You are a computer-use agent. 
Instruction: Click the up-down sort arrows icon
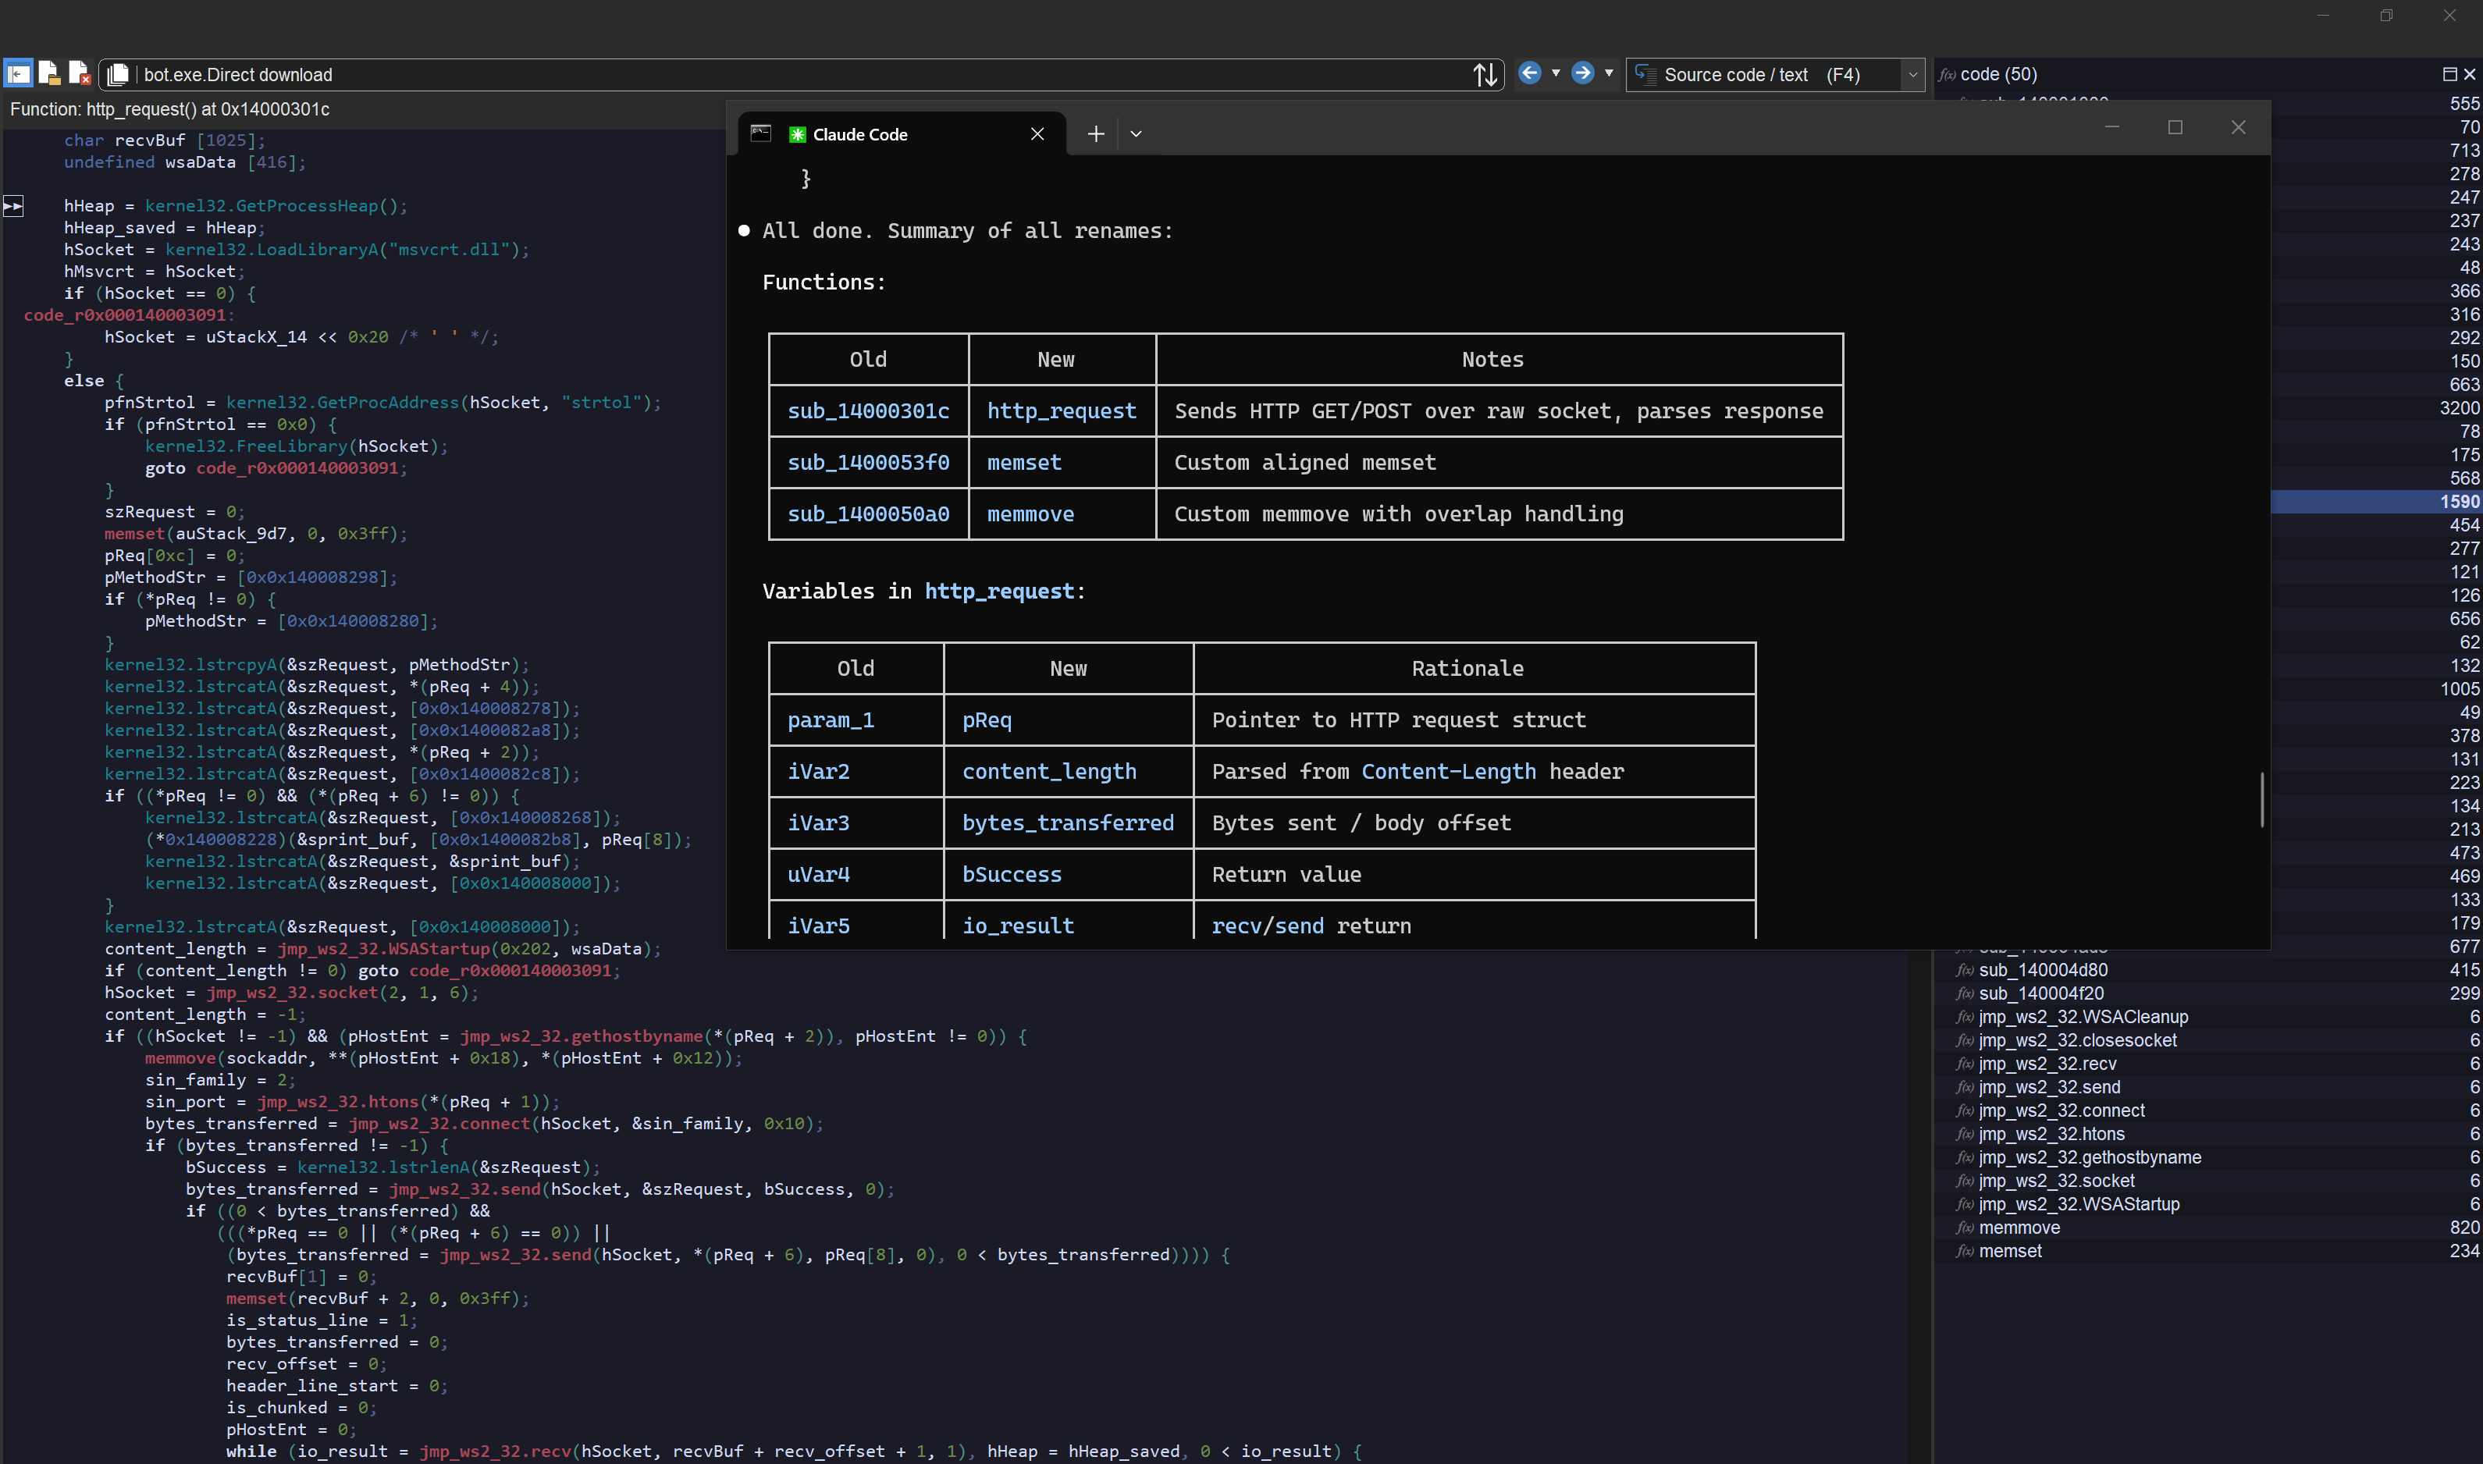click(1485, 74)
